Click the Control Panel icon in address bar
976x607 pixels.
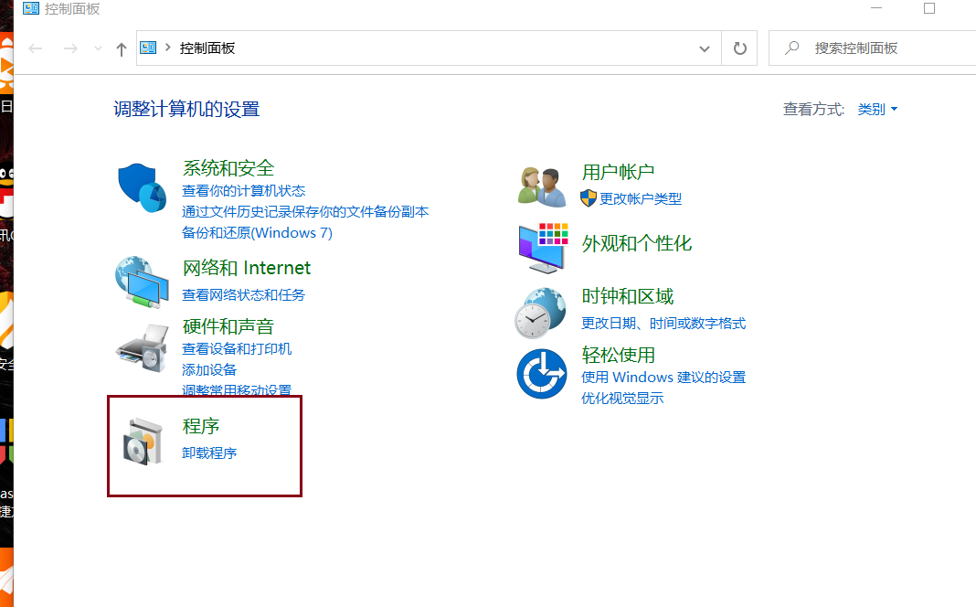point(148,48)
